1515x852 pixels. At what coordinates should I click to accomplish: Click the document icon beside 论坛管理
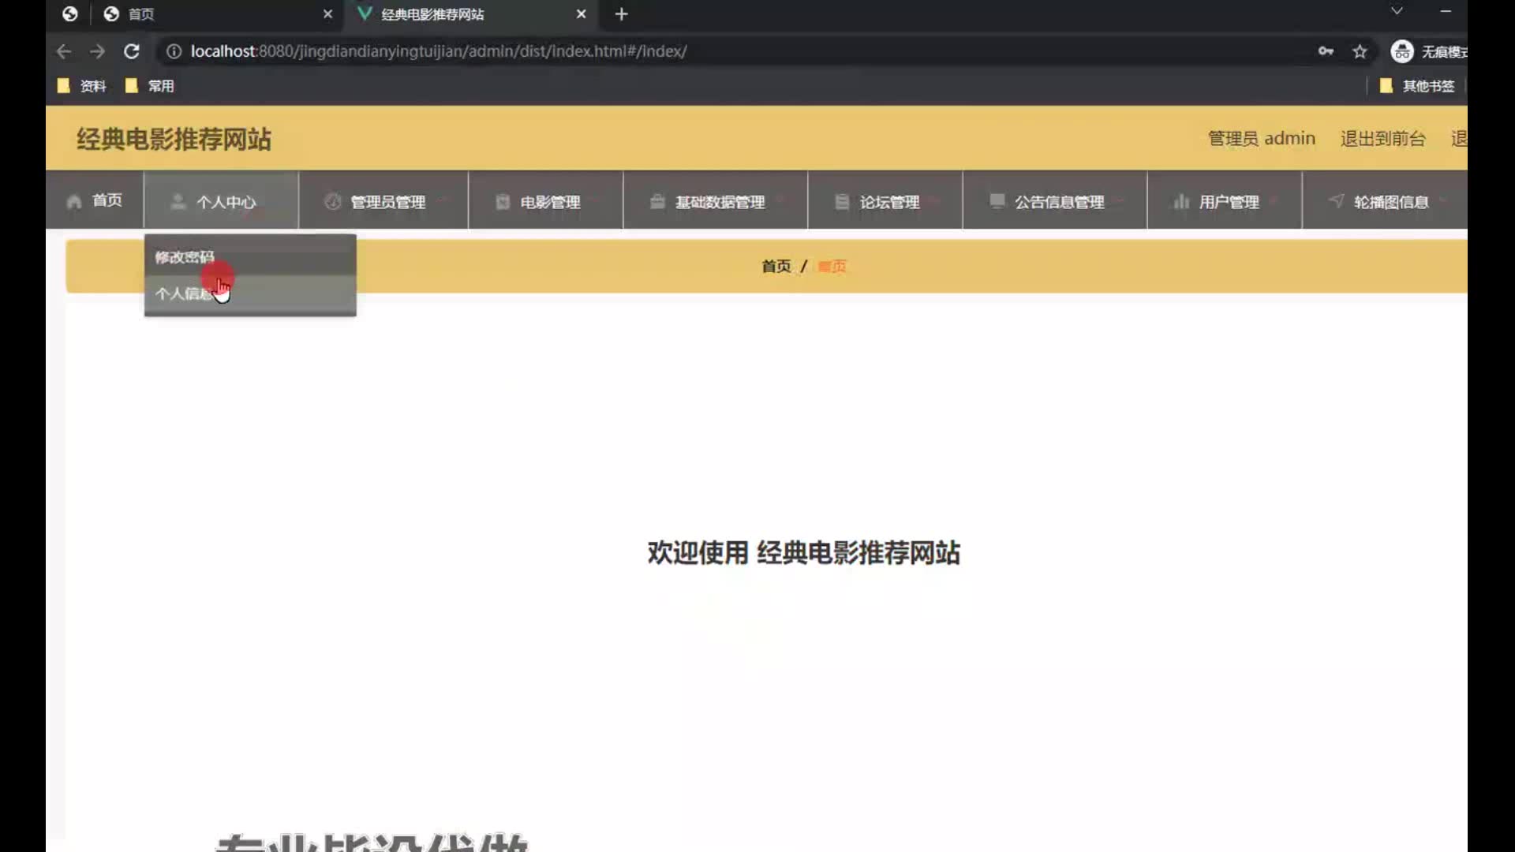(x=842, y=202)
